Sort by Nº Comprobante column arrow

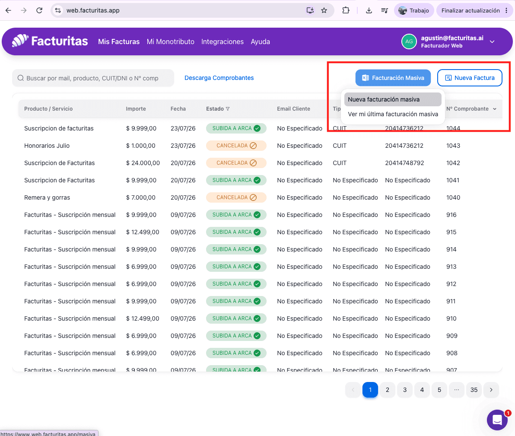coord(495,109)
